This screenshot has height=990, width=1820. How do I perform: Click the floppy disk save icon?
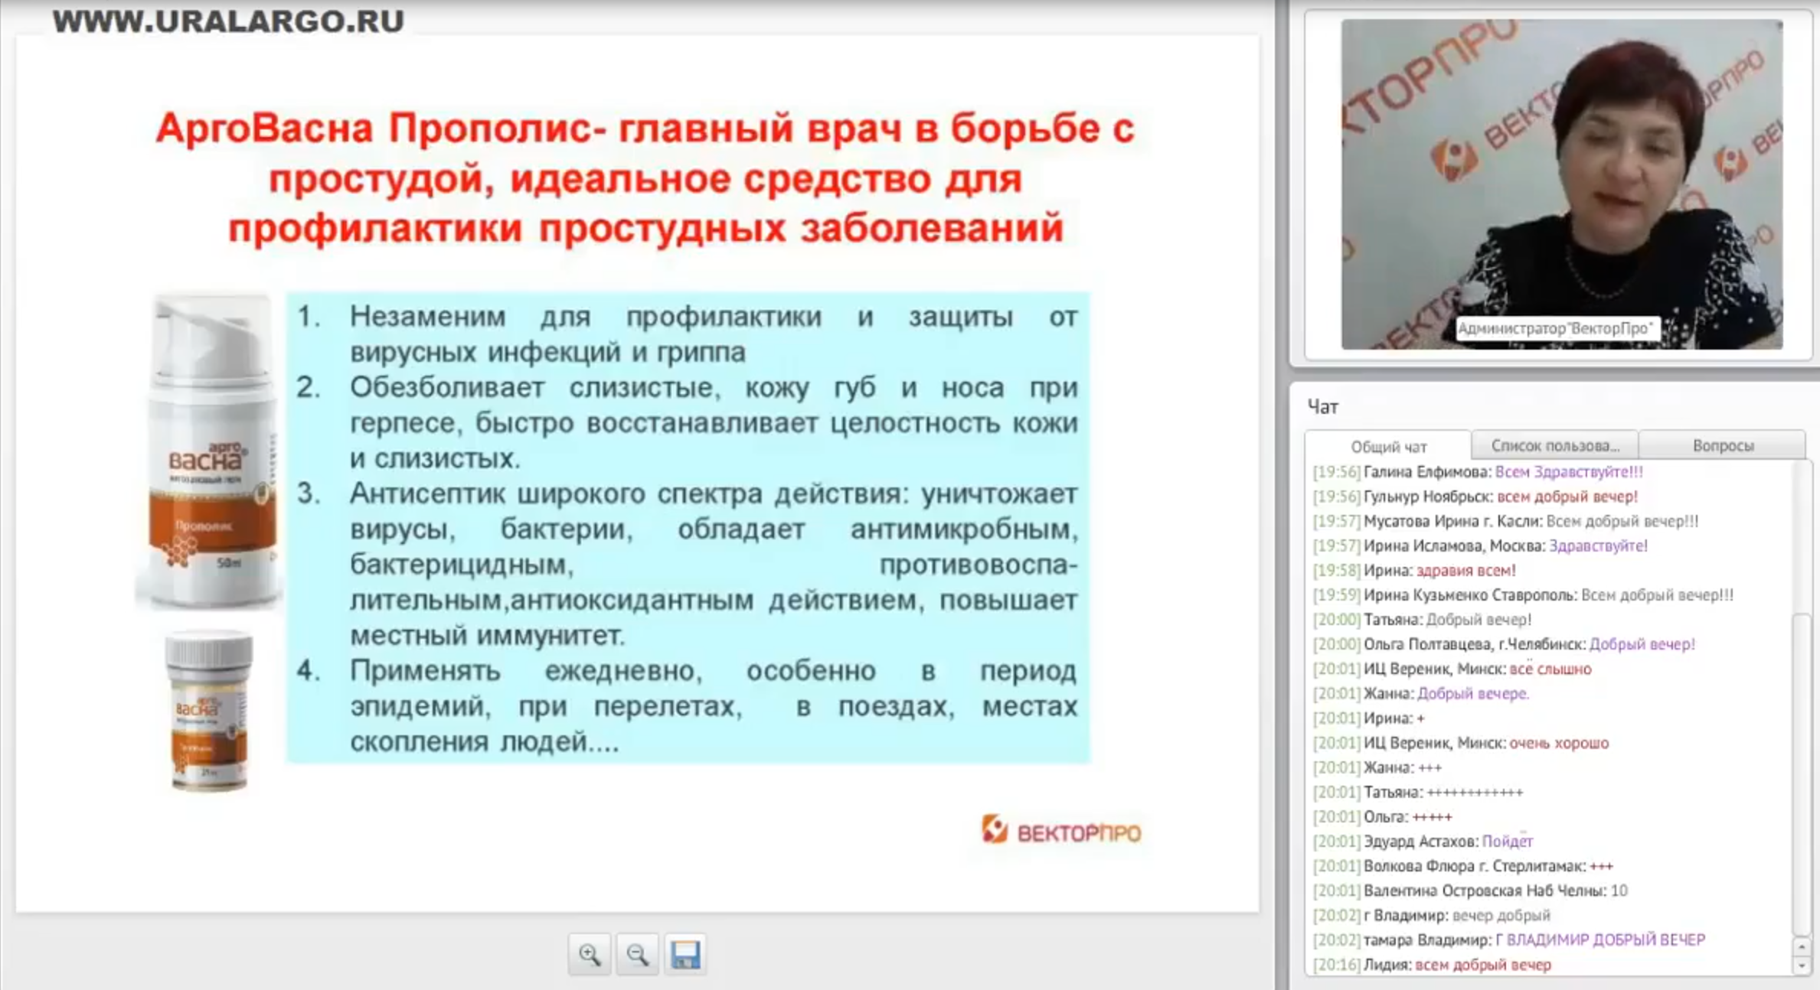point(685,954)
